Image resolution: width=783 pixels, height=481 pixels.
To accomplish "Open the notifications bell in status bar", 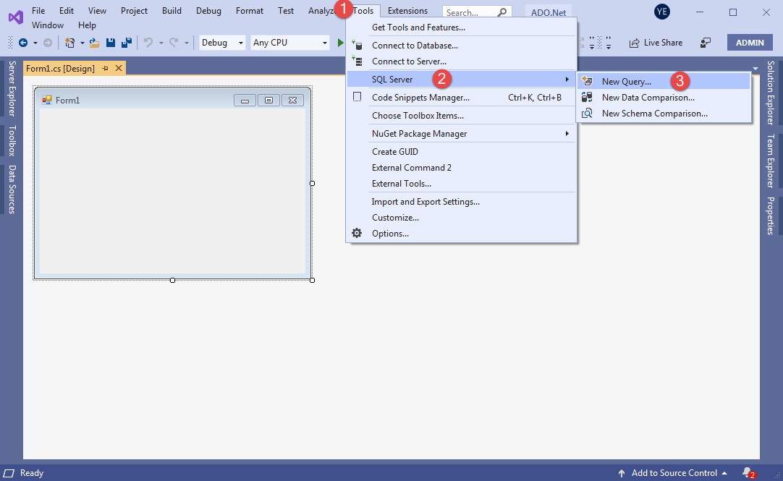I will tap(747, 472).
